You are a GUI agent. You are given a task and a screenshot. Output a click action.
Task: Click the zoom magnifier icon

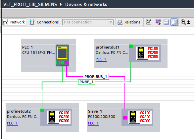click(x=183, y=22)
